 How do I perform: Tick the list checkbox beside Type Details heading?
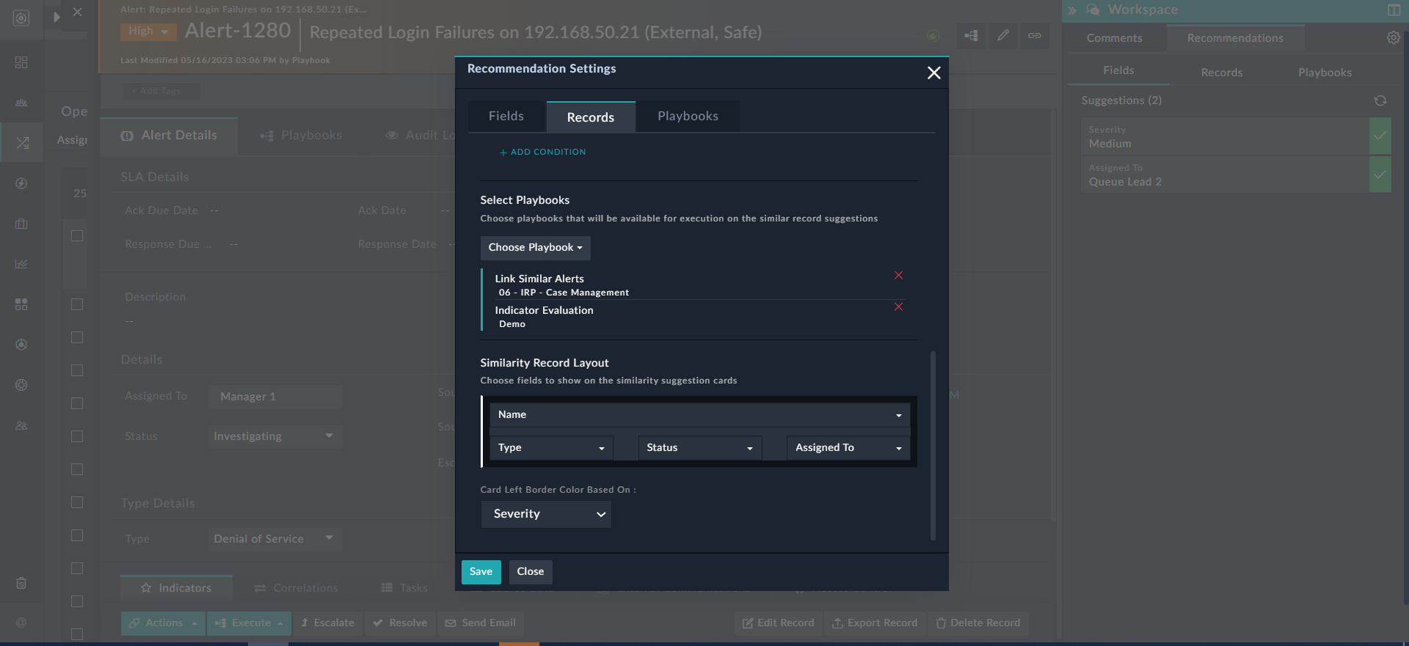77,502
